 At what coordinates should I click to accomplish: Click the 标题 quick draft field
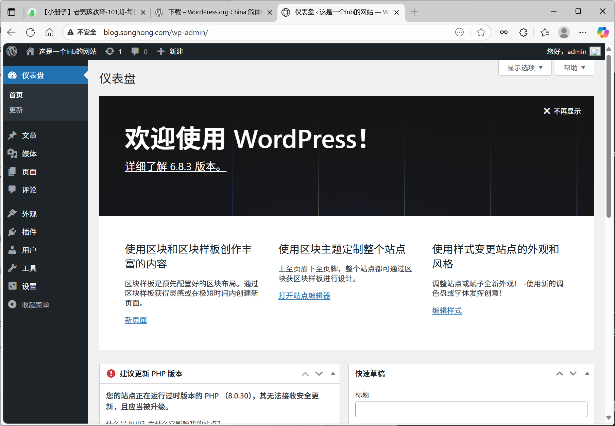(471, 409)
